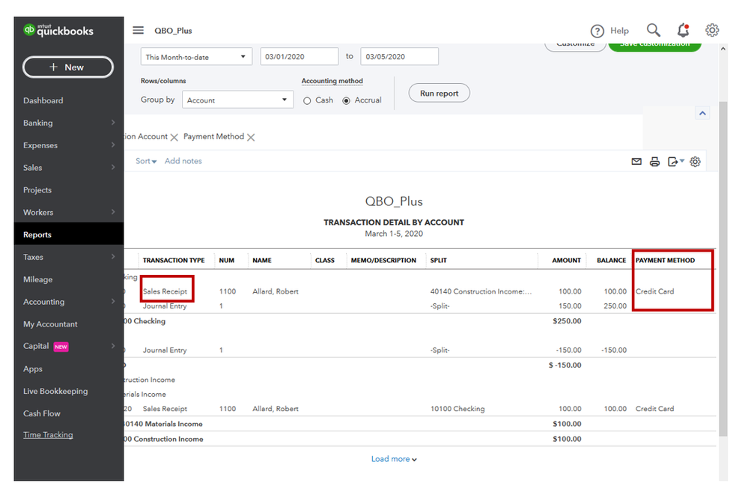Open Reports in the sidebar
748x486 pixels.
pyautogui.click(x=69, y=234)
